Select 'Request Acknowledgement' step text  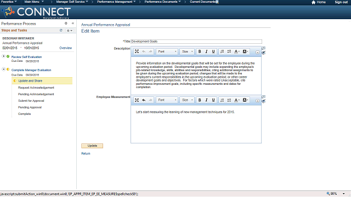[x=36, y=88]
